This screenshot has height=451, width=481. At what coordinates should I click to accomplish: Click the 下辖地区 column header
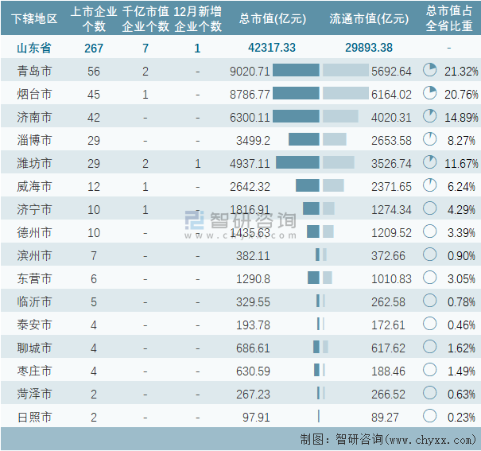pos(36,18)
